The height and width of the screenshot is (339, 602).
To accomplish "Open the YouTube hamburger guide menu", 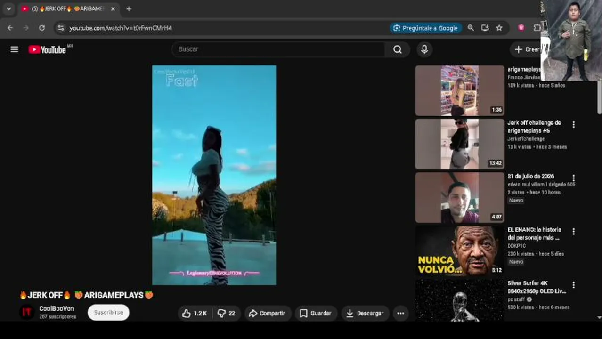I will (x=14, y=49).
